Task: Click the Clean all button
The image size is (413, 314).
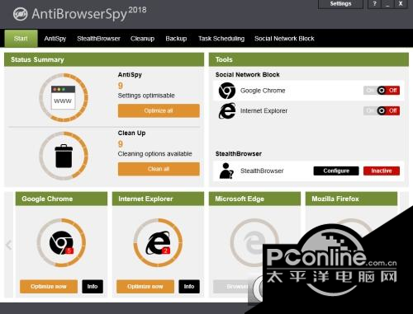Action: 159,169
